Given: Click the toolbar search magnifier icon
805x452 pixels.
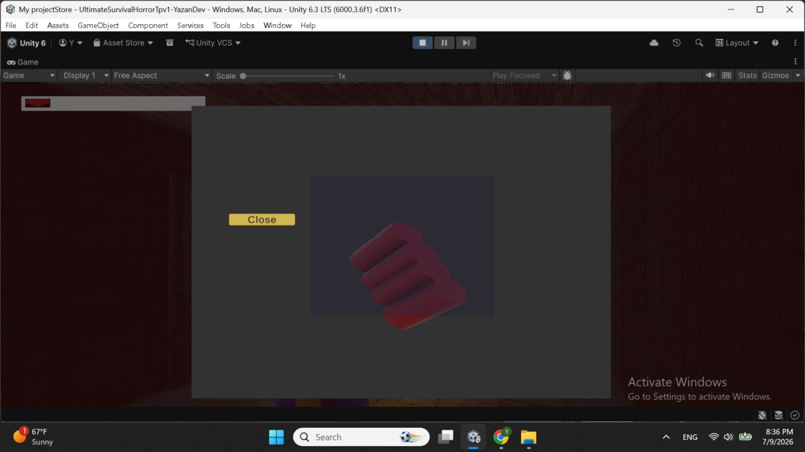Looking at the screenshot, I should click(699, 43).
